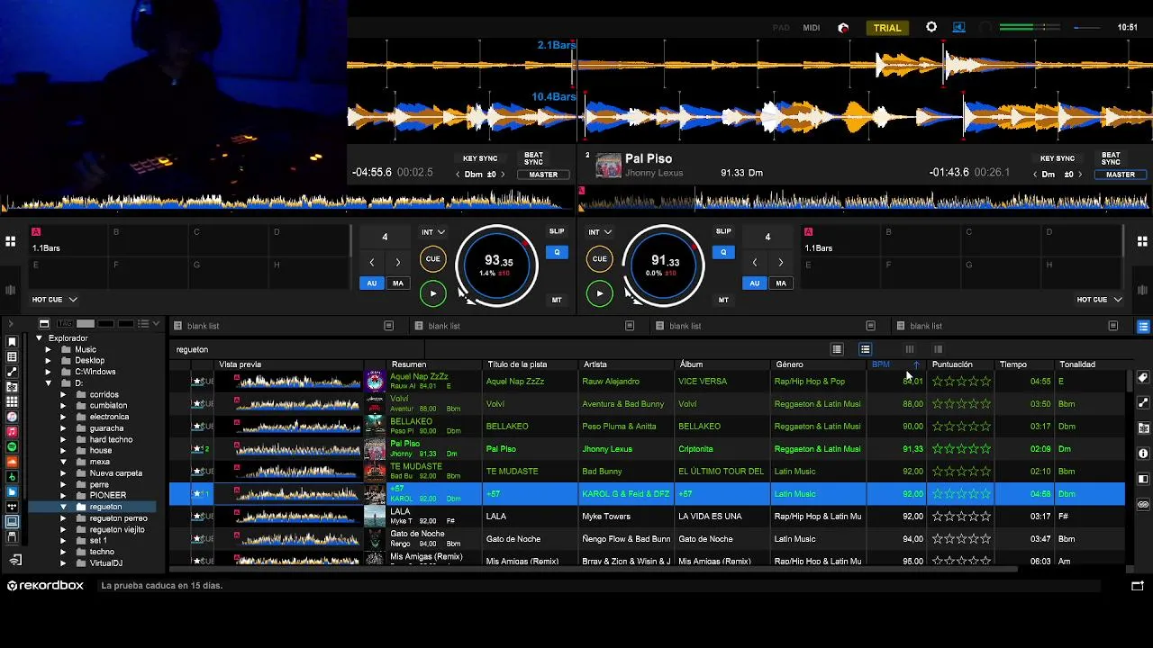Click the device sync icon at sidebar bottom

coord(15,560)
